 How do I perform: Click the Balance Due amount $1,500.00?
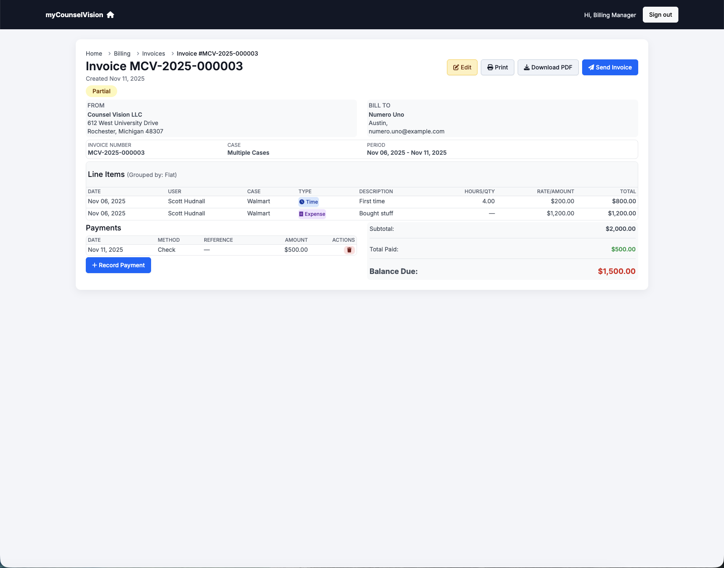click(616, 271)
